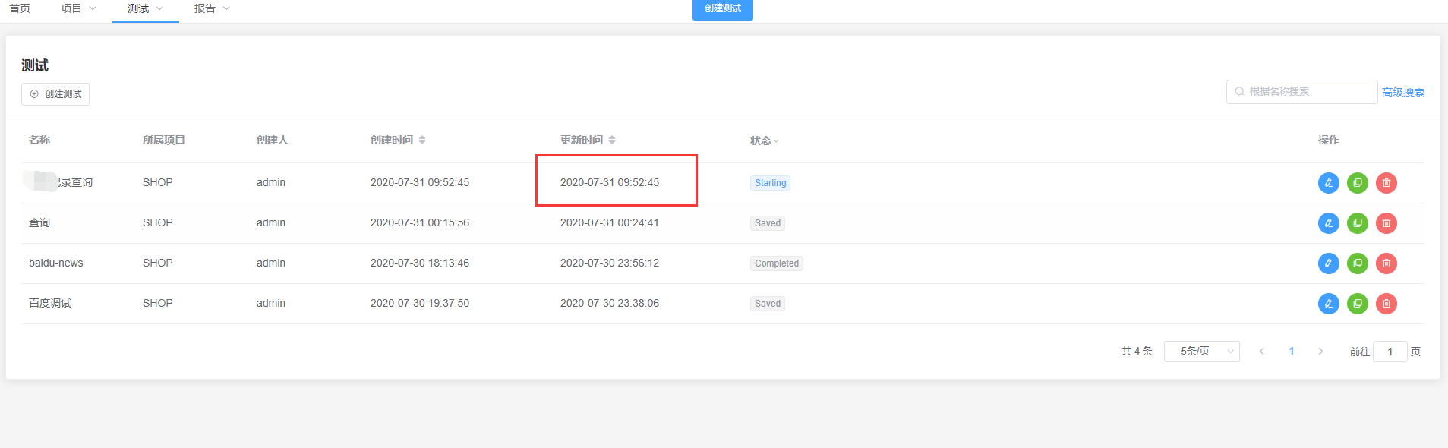The width and height of the screenshot is (1448, 448).
Task: Expand the 测试 menu
Action: (145, 8)
